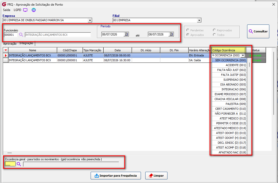Click the Limpar button
The height and width of the screenshot is (183, 278).
pos(156,176)
